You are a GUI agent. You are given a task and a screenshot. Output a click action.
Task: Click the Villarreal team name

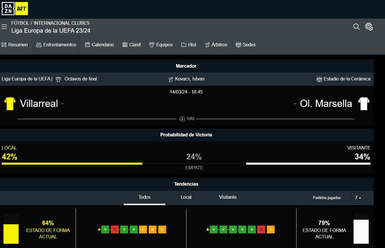39,103
